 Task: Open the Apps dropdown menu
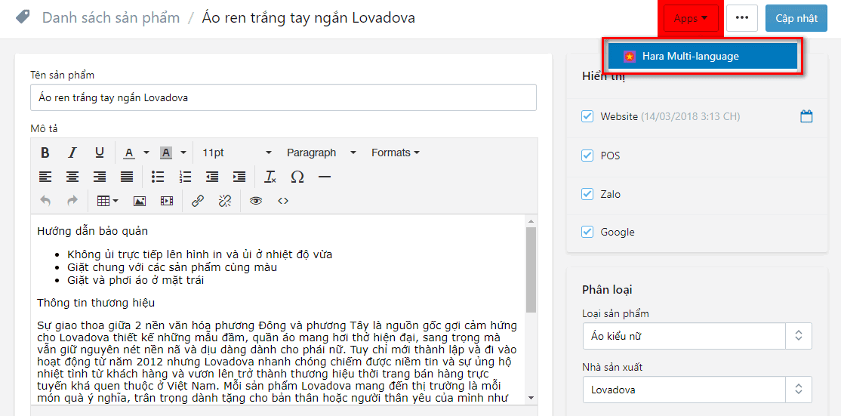[x=691, y=19]
